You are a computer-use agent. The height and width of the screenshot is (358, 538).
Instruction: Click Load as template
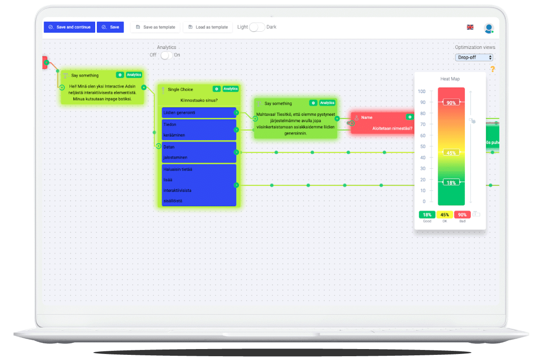[208, 27]
